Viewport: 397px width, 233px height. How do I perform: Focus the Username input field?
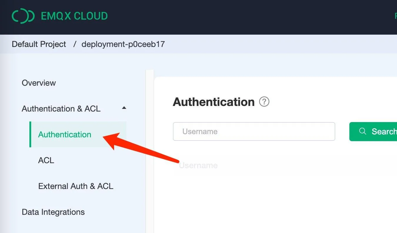[x=254, y=131]
